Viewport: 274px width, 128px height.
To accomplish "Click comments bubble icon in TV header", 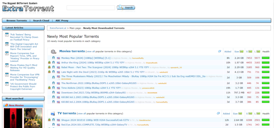I will 218,113.
